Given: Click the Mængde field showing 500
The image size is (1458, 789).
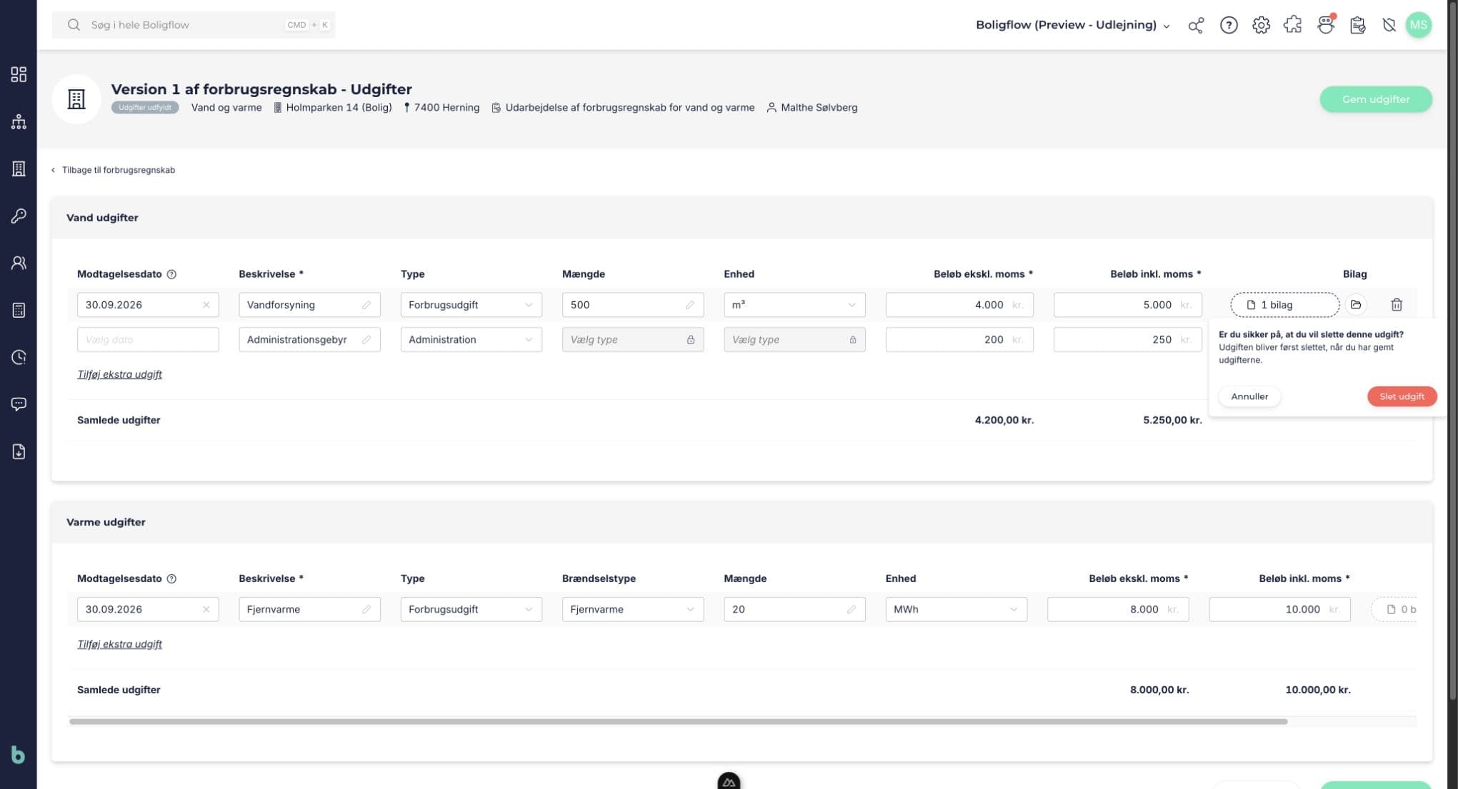Looking at the screenshot, I should click(632, 305).
